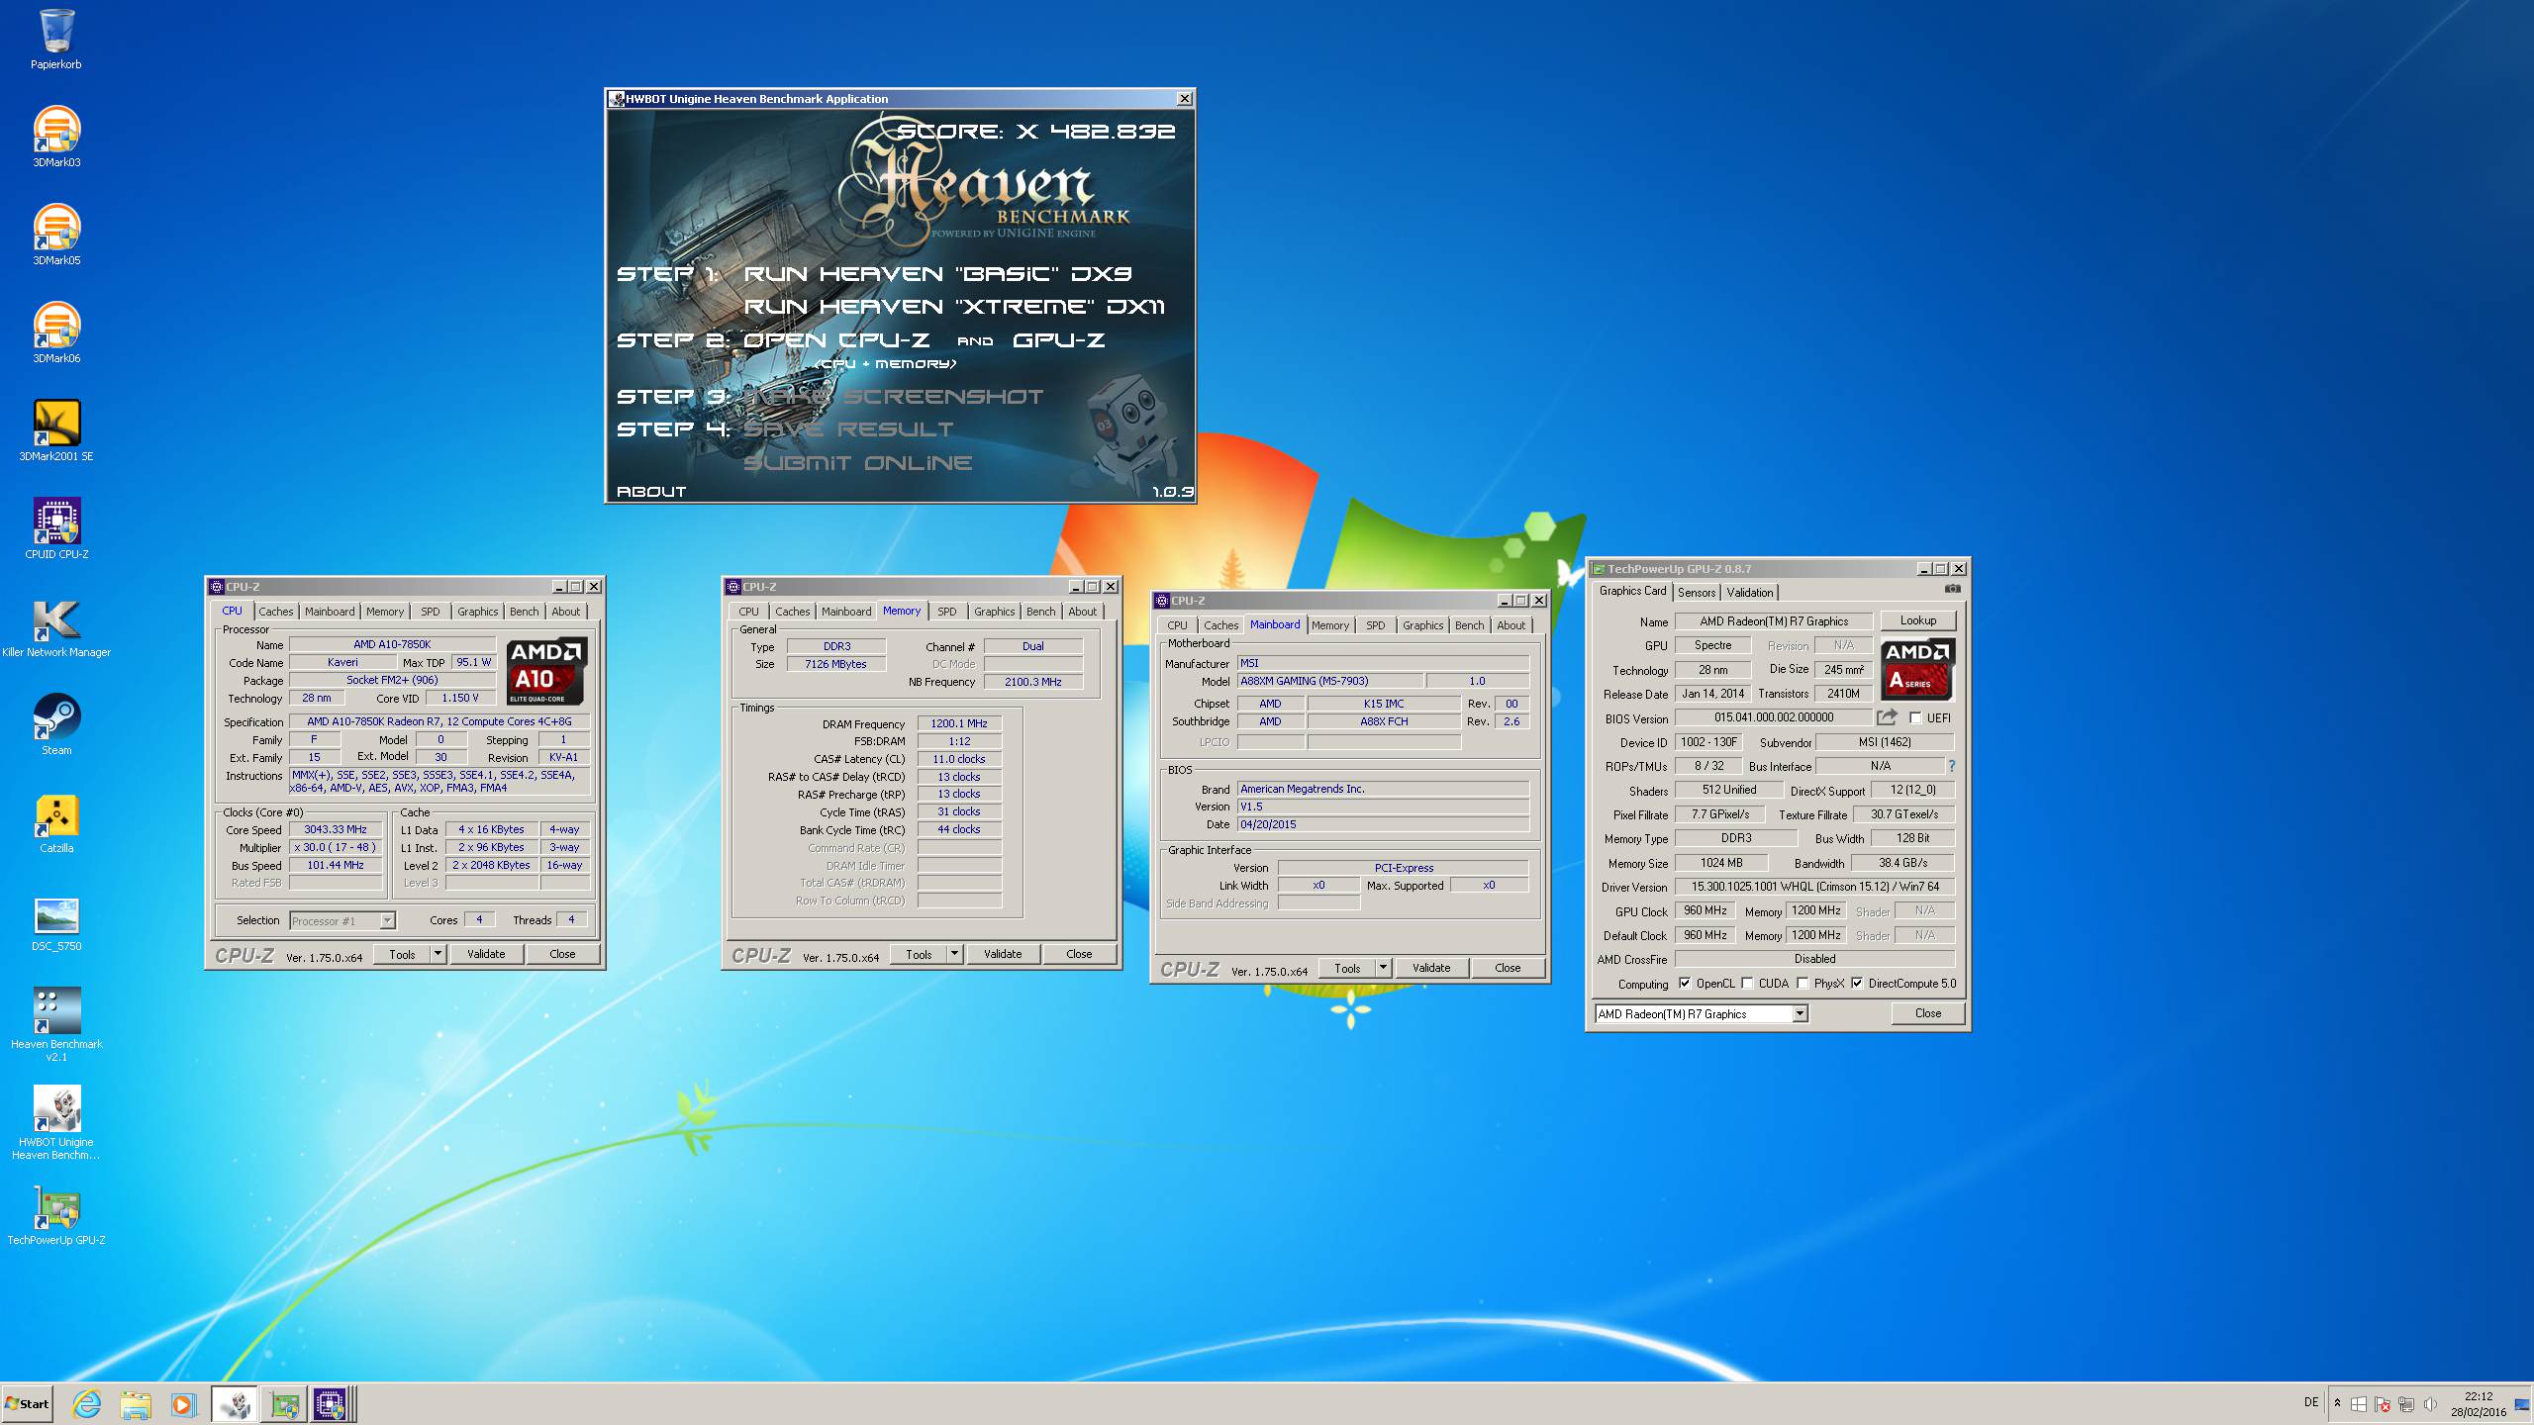Switch to the Sensors tab in GPU-Z
2534x1425 pixels.
(1697, 592)
